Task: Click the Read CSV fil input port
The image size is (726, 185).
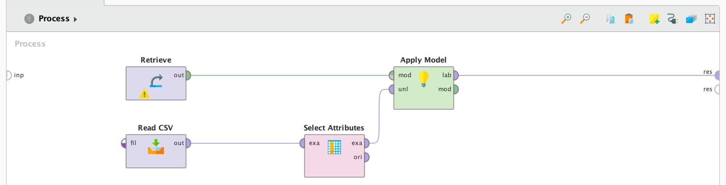Action: point(124,143)
